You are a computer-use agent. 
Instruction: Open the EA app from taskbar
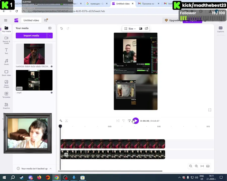48,177
